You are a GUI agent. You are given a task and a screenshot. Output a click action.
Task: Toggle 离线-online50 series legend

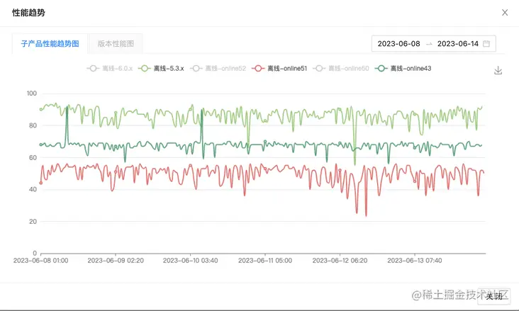click(341, 69)
